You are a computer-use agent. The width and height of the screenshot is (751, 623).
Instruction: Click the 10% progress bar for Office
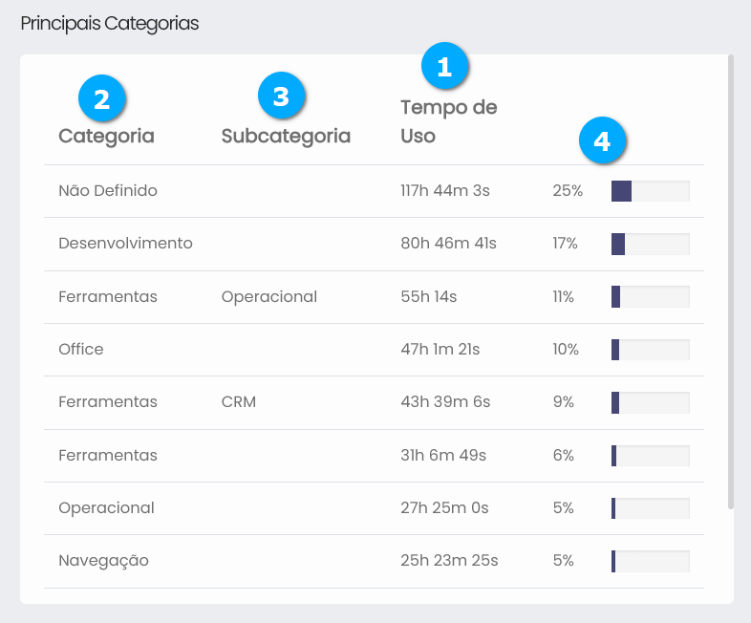(650, 350)
